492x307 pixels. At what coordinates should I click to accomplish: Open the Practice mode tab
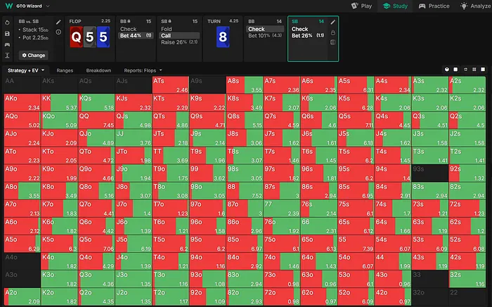pos(433,6)
